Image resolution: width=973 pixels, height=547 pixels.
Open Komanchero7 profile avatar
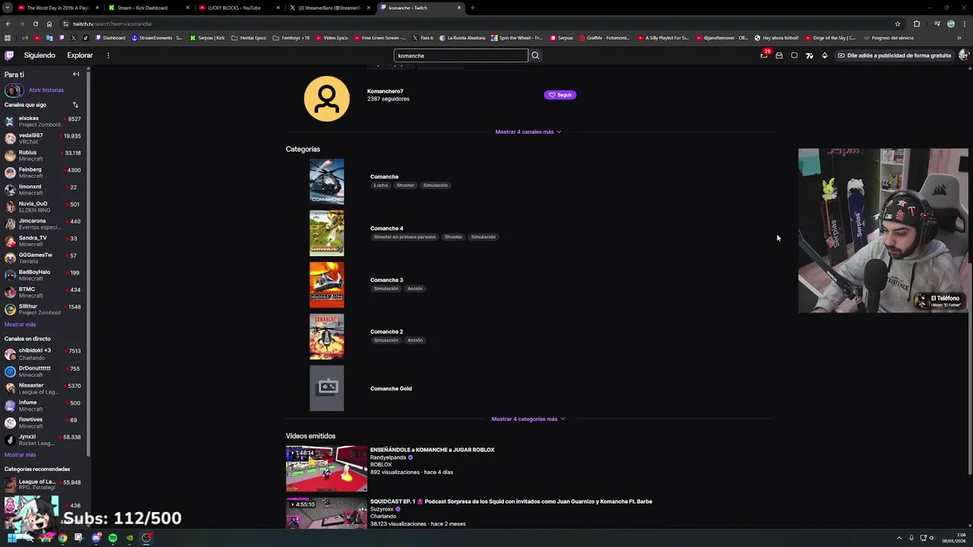pyautogui.click(x=327, y=99)
